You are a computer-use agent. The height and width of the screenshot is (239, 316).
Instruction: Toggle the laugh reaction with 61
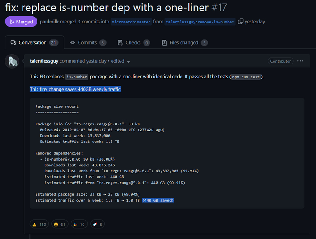tap(60, 224)
